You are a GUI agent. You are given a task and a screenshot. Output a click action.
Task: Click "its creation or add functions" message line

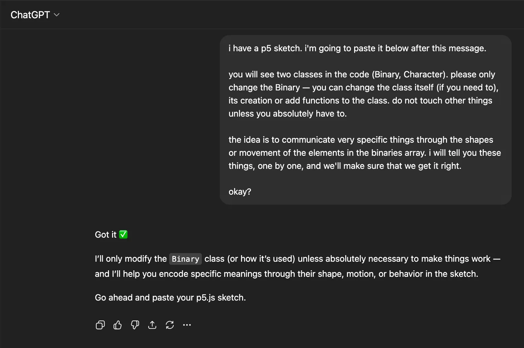click(360, 100)
